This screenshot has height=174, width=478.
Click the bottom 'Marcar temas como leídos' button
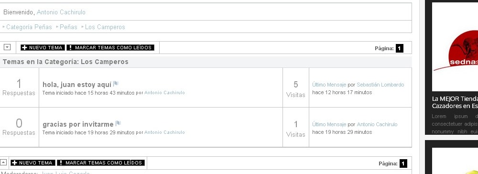point(100,163)
